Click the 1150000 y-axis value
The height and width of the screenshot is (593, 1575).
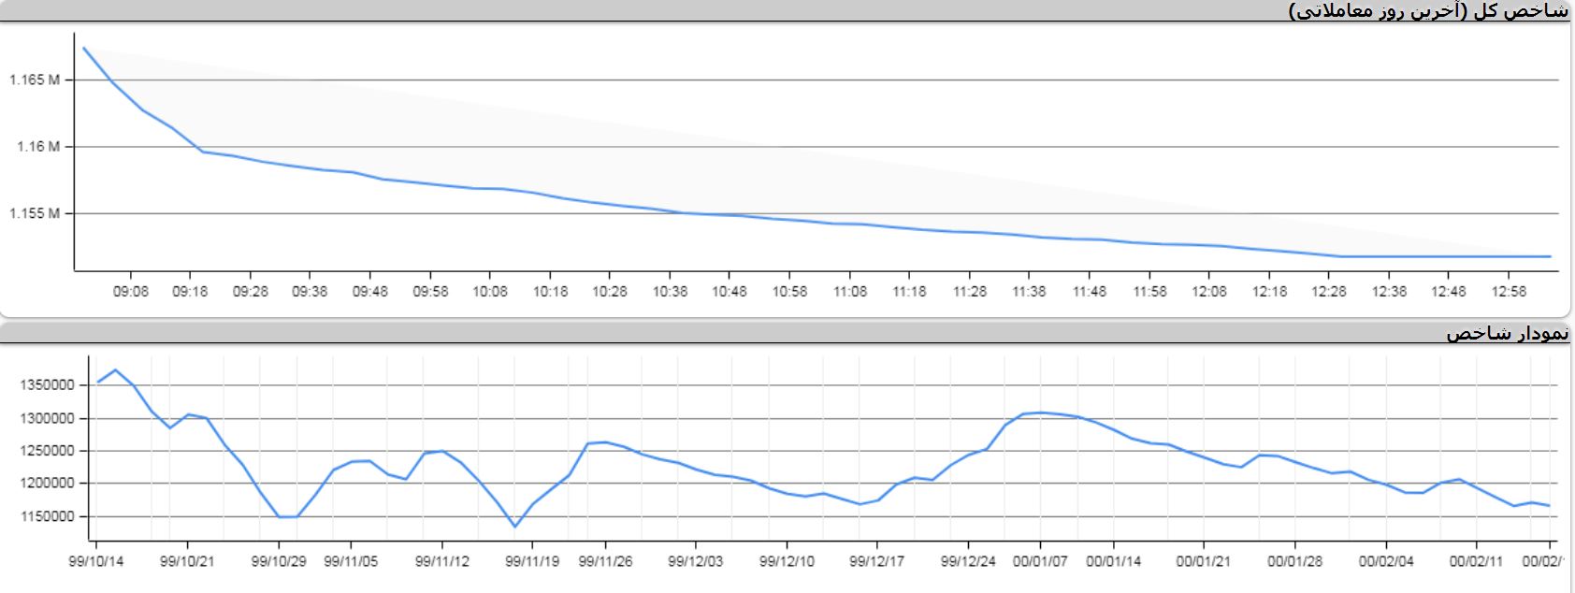click(47, 516)
